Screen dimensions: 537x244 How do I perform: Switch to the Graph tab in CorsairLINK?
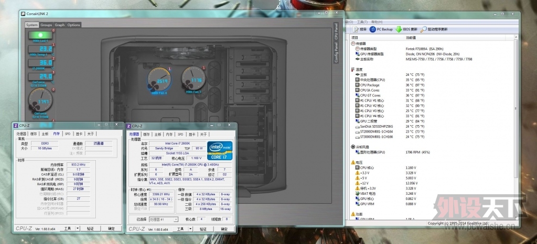pos(60,25)
